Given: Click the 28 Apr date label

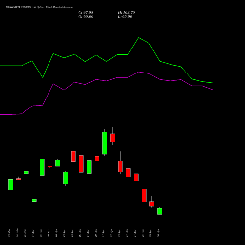Looking at the screenshot, I should (x=143, y=234).
